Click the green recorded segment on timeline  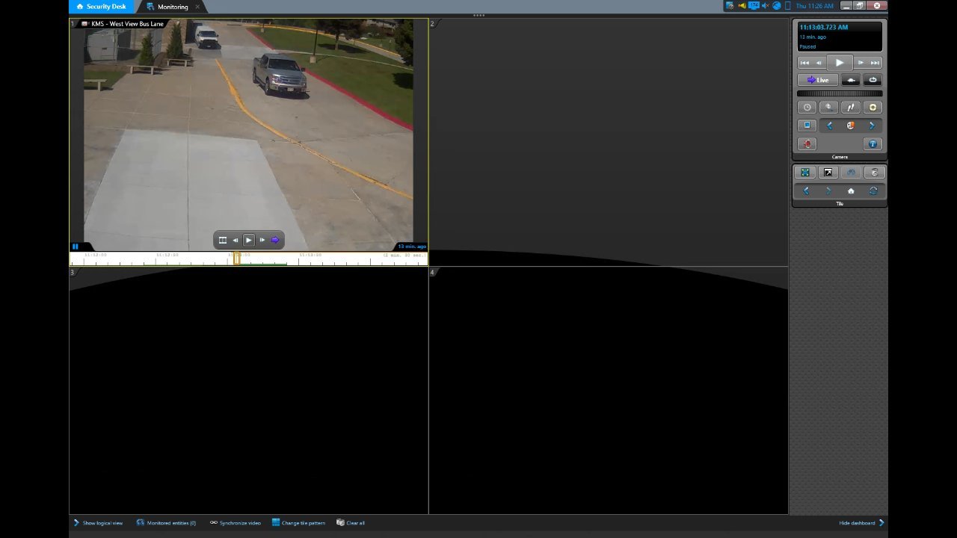point(264,264)
